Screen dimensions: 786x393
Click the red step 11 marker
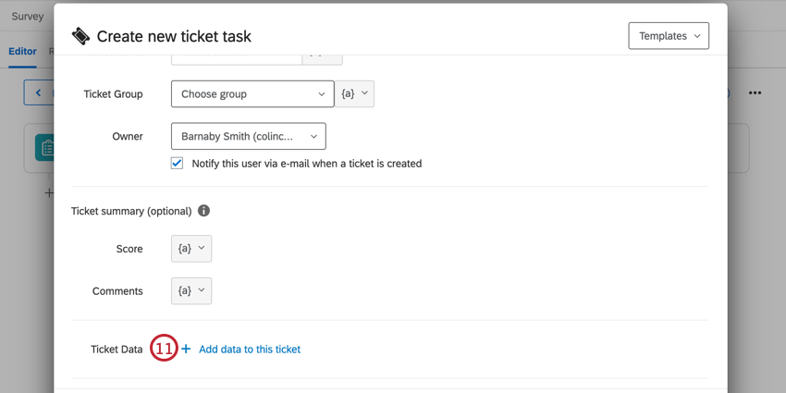tap(164, 349)
